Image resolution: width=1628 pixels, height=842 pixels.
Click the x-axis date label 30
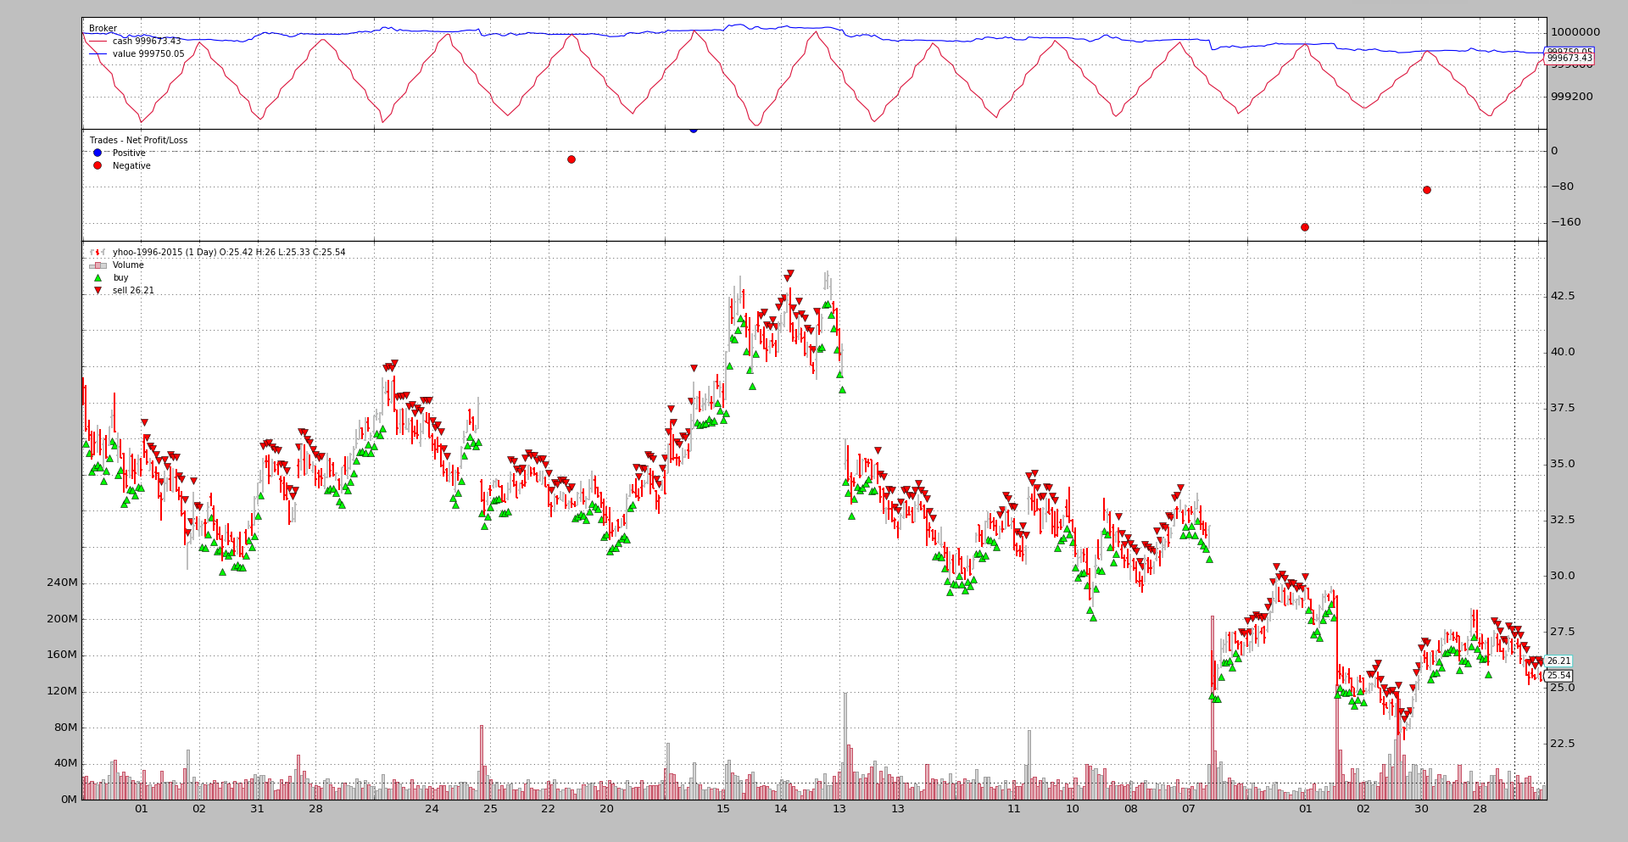coord(1421,809)
